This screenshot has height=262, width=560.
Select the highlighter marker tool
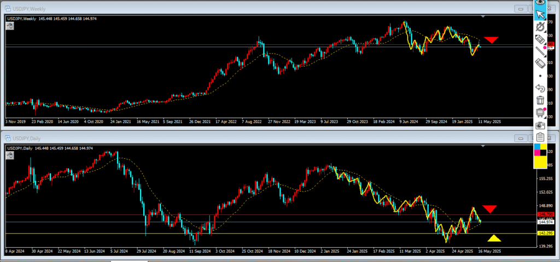click(540, 39)
